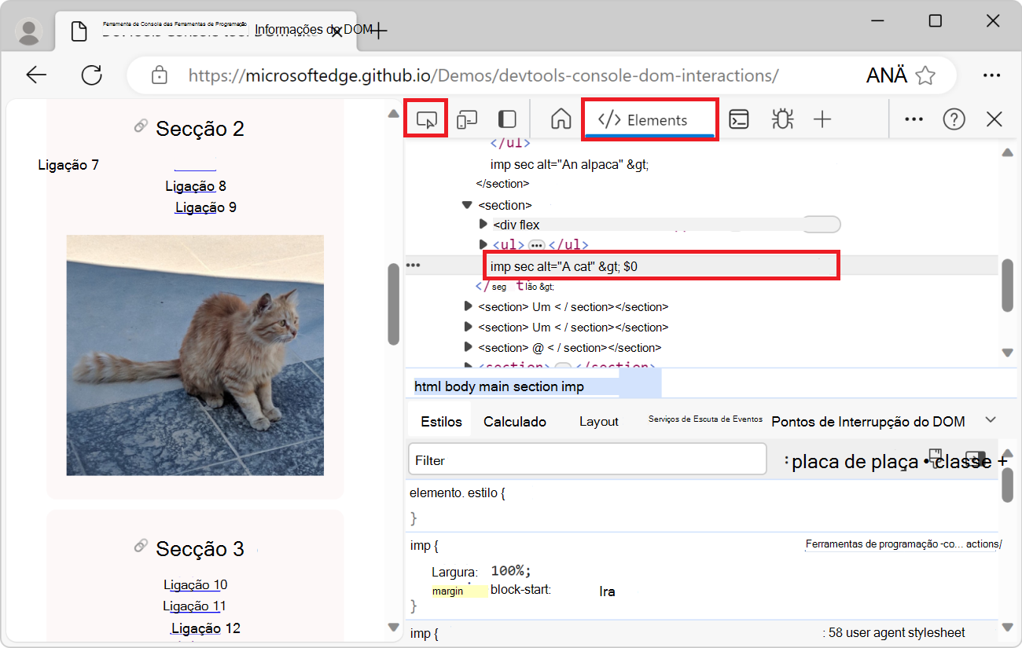This screenshot has width=1022, height=648.
Task: Collapse the expanded section element
Action: (467, 204)
